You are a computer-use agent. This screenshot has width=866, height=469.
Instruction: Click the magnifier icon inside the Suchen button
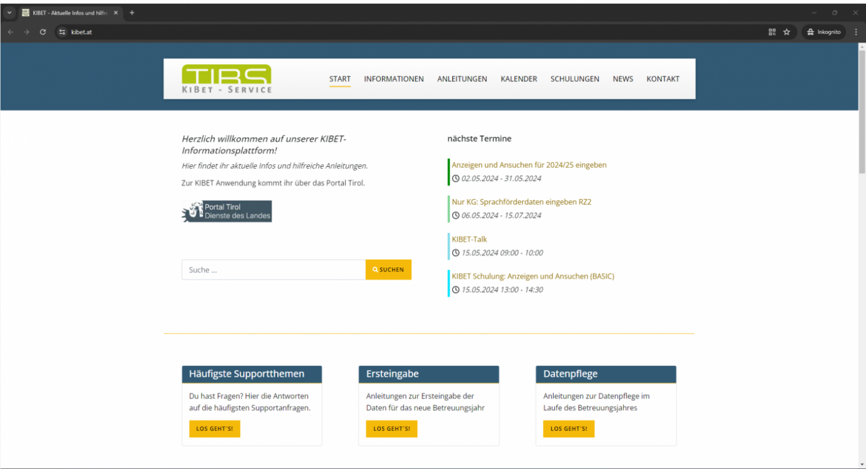[x=374, y=269]
